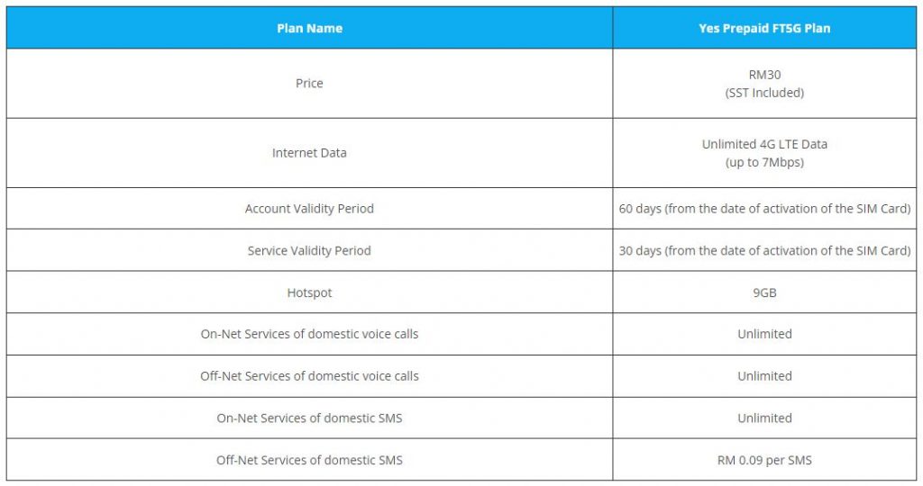Select On-Net domestic voice calls label
The image size is (923, 486).
tap(309, 334)
